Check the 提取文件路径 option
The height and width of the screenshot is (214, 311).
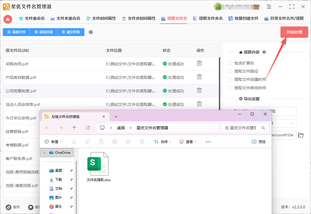[230, 71]
